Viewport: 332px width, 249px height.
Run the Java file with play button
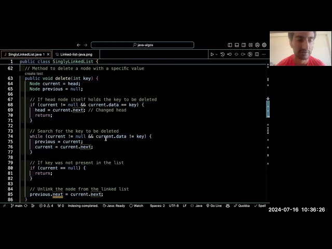[x=212, y=54]
